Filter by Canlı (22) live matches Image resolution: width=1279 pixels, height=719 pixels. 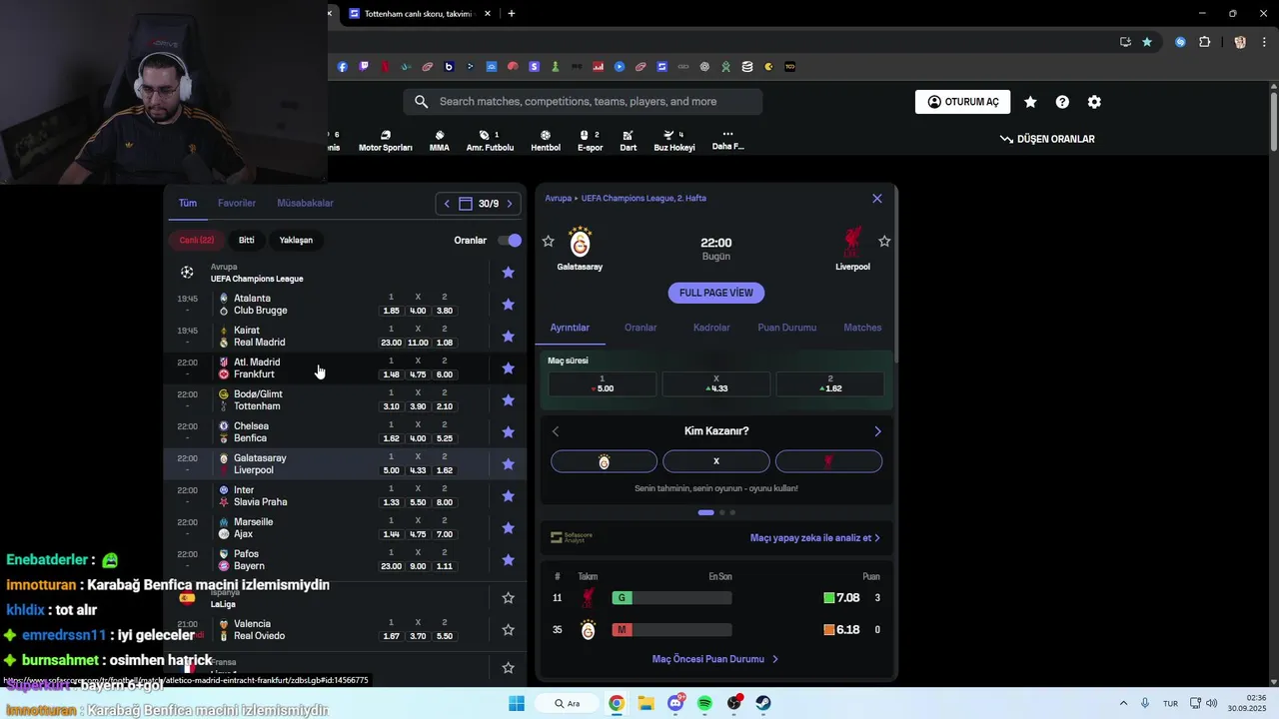tap(197, 240)
